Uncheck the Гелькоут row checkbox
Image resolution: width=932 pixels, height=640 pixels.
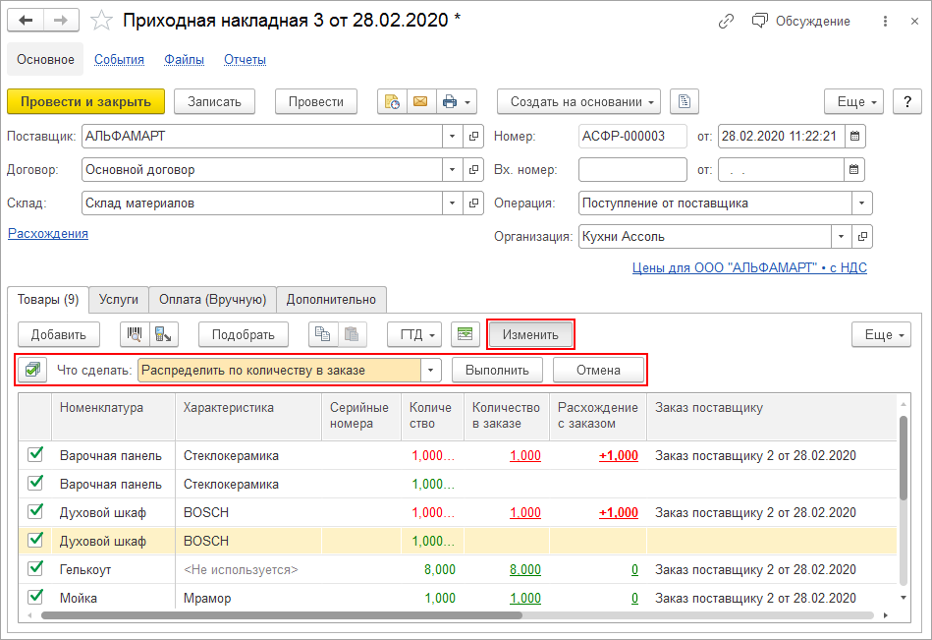coord(35,568)
